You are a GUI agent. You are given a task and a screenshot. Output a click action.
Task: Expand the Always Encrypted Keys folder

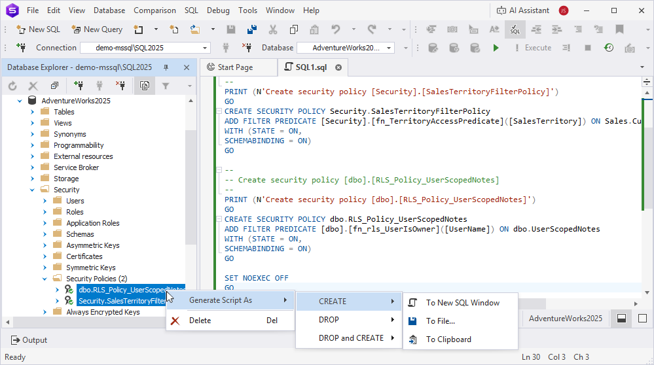tap(45, 312)
